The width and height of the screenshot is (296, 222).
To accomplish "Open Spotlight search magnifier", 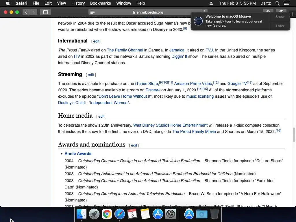I will click(x=277, y=3).
